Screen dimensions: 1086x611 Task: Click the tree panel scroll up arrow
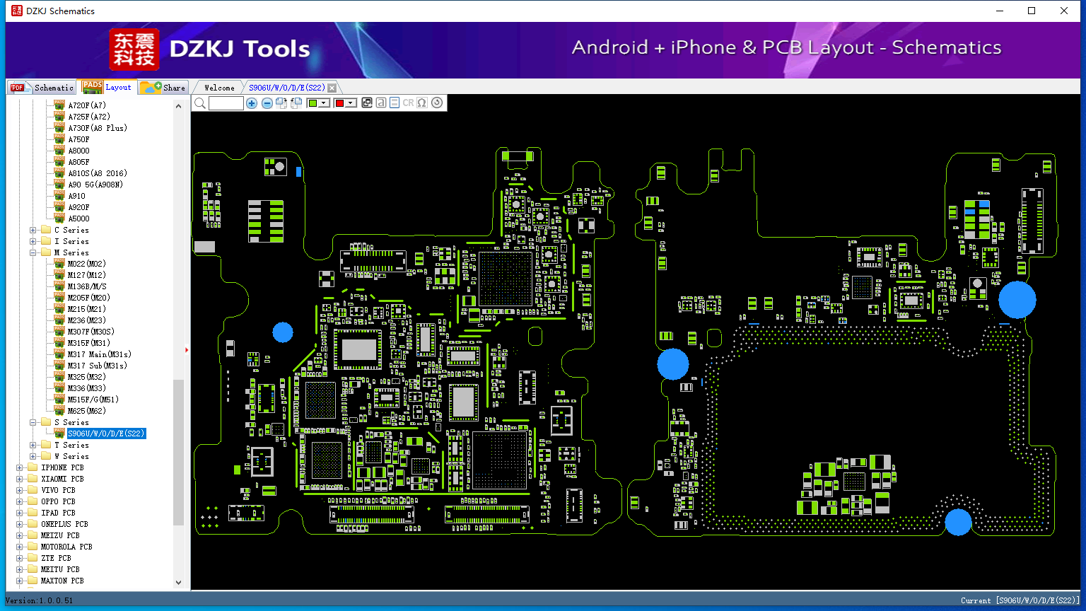[x=178, y=105]
